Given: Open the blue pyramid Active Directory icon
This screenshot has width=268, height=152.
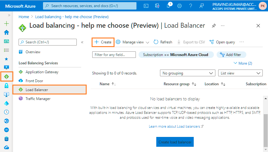Looking at the screenshot, I should click(6, 103).
